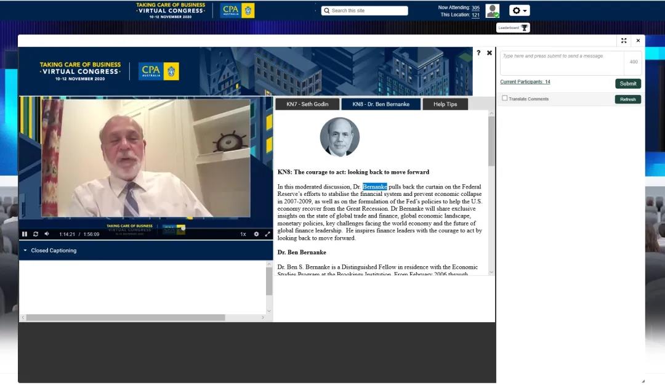
Task: Click the caption panel scroll-down arrow
Action: [x=269, y=311]
